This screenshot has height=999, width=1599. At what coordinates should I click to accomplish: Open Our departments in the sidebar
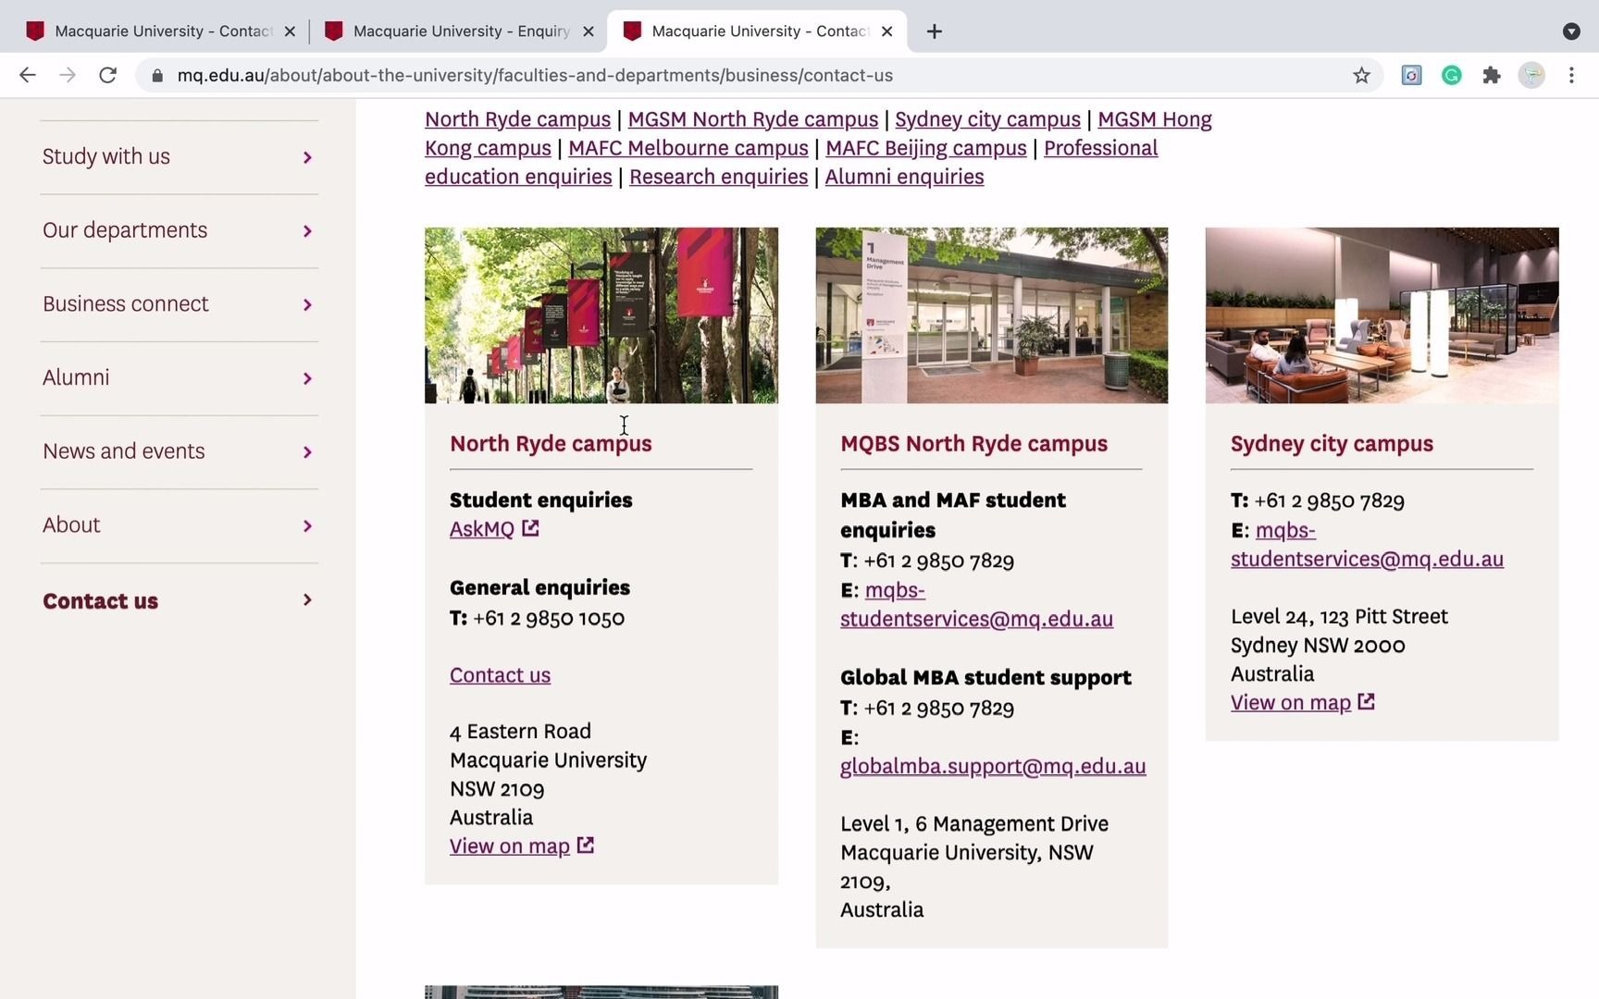click(x=125, y=230)
